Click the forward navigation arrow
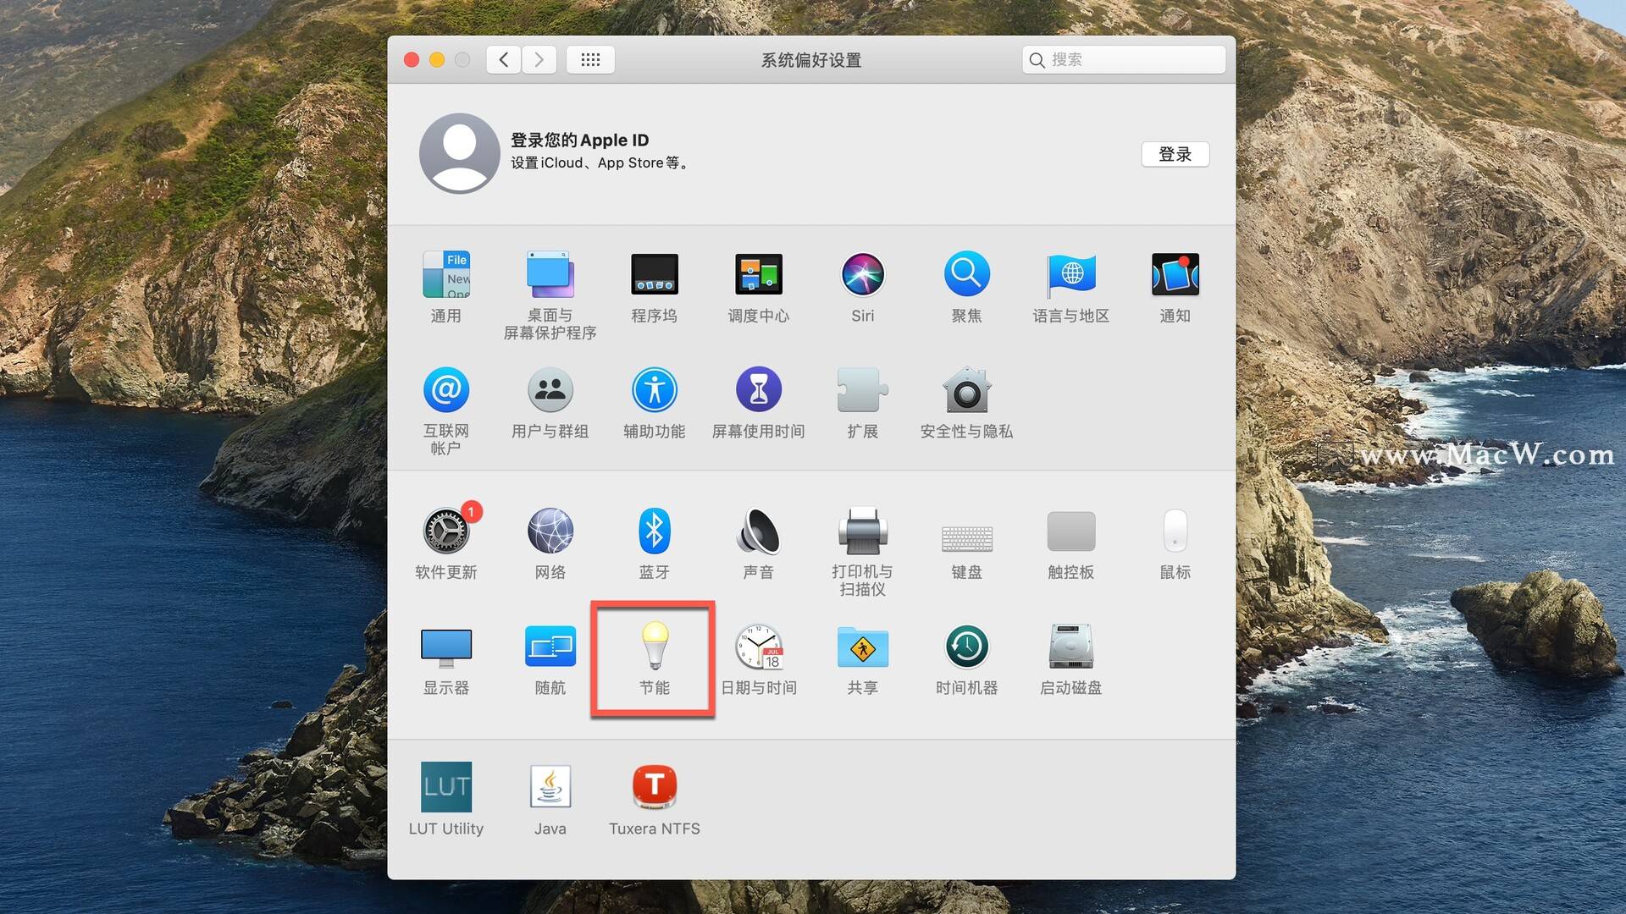 point(539,59)
